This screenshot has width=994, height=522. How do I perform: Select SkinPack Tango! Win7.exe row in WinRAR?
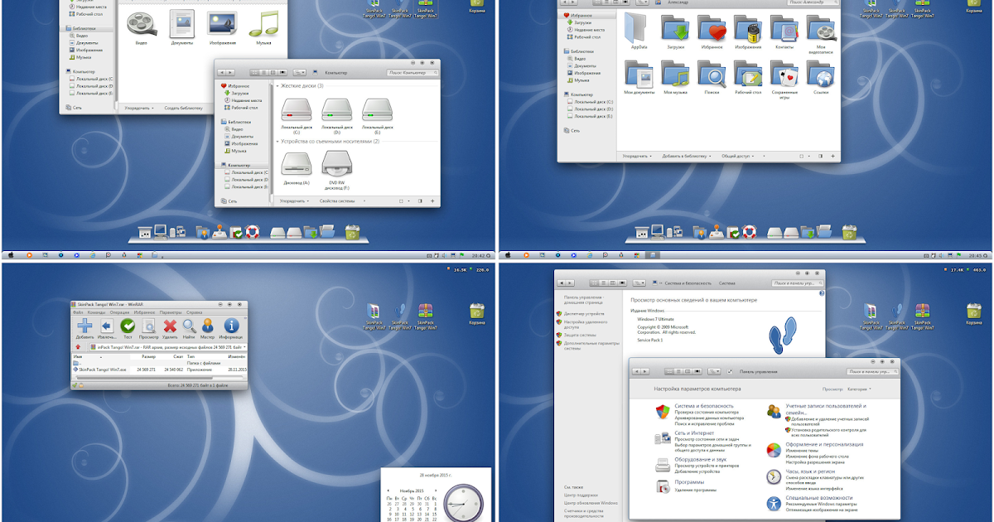coord(159,369)
